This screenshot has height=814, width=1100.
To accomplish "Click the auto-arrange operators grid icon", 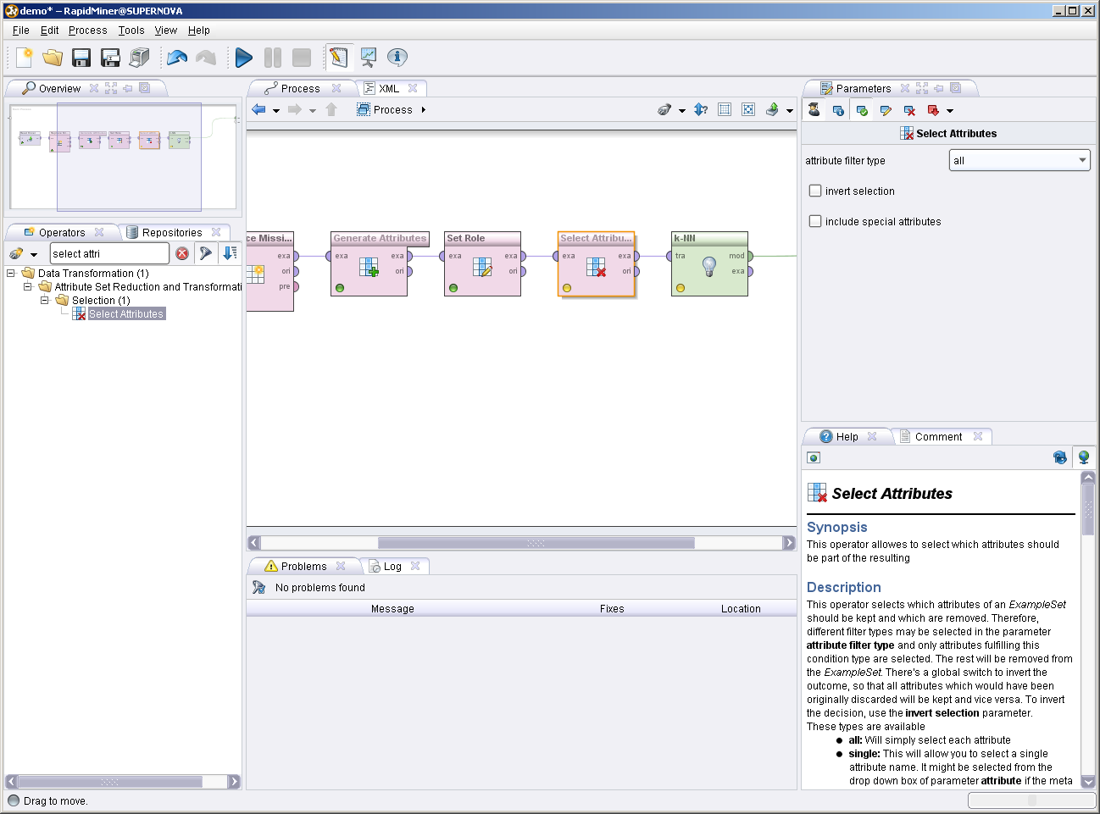I will (725, 109).
